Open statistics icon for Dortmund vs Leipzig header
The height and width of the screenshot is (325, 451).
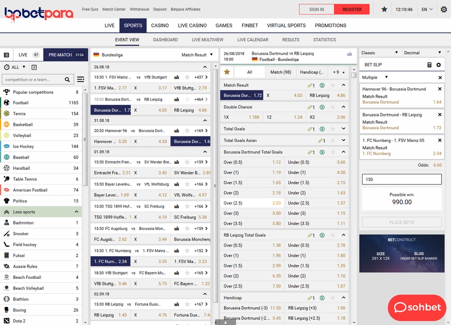(x=349, y=54)
